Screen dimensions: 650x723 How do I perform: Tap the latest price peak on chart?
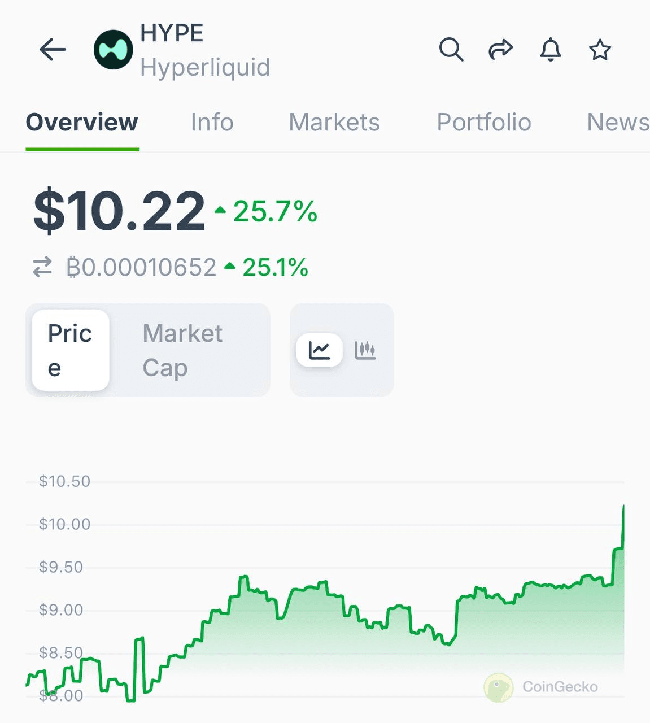(623, 507)
